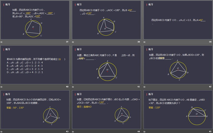Screen dimensions: 213x133
Task: Select slide 45 thumbnail
Action: [178, 110]
